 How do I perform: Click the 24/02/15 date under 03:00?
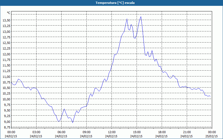[x=36, y=136]
